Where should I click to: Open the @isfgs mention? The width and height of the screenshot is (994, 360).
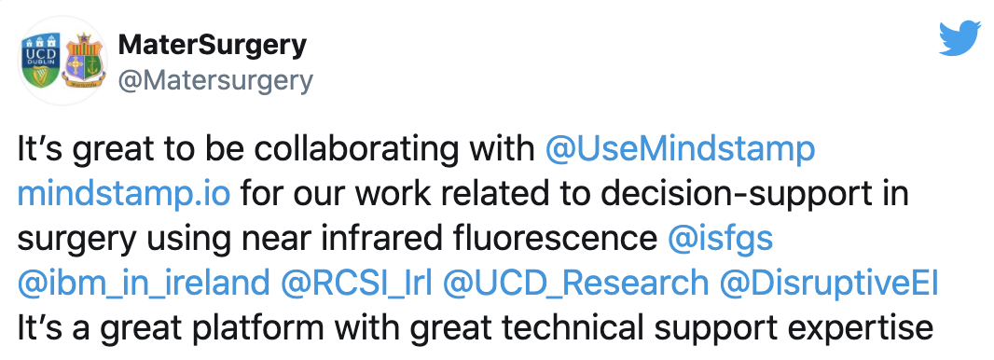point(721,240)
